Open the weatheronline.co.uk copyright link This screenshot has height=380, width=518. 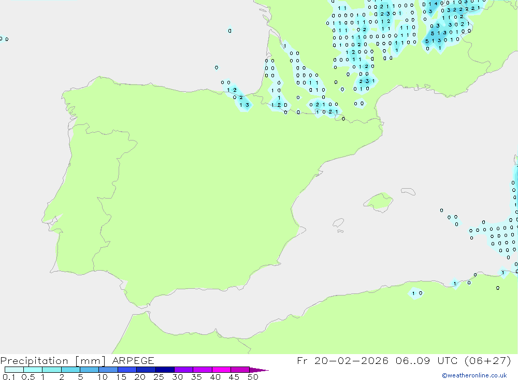(474, 375)
